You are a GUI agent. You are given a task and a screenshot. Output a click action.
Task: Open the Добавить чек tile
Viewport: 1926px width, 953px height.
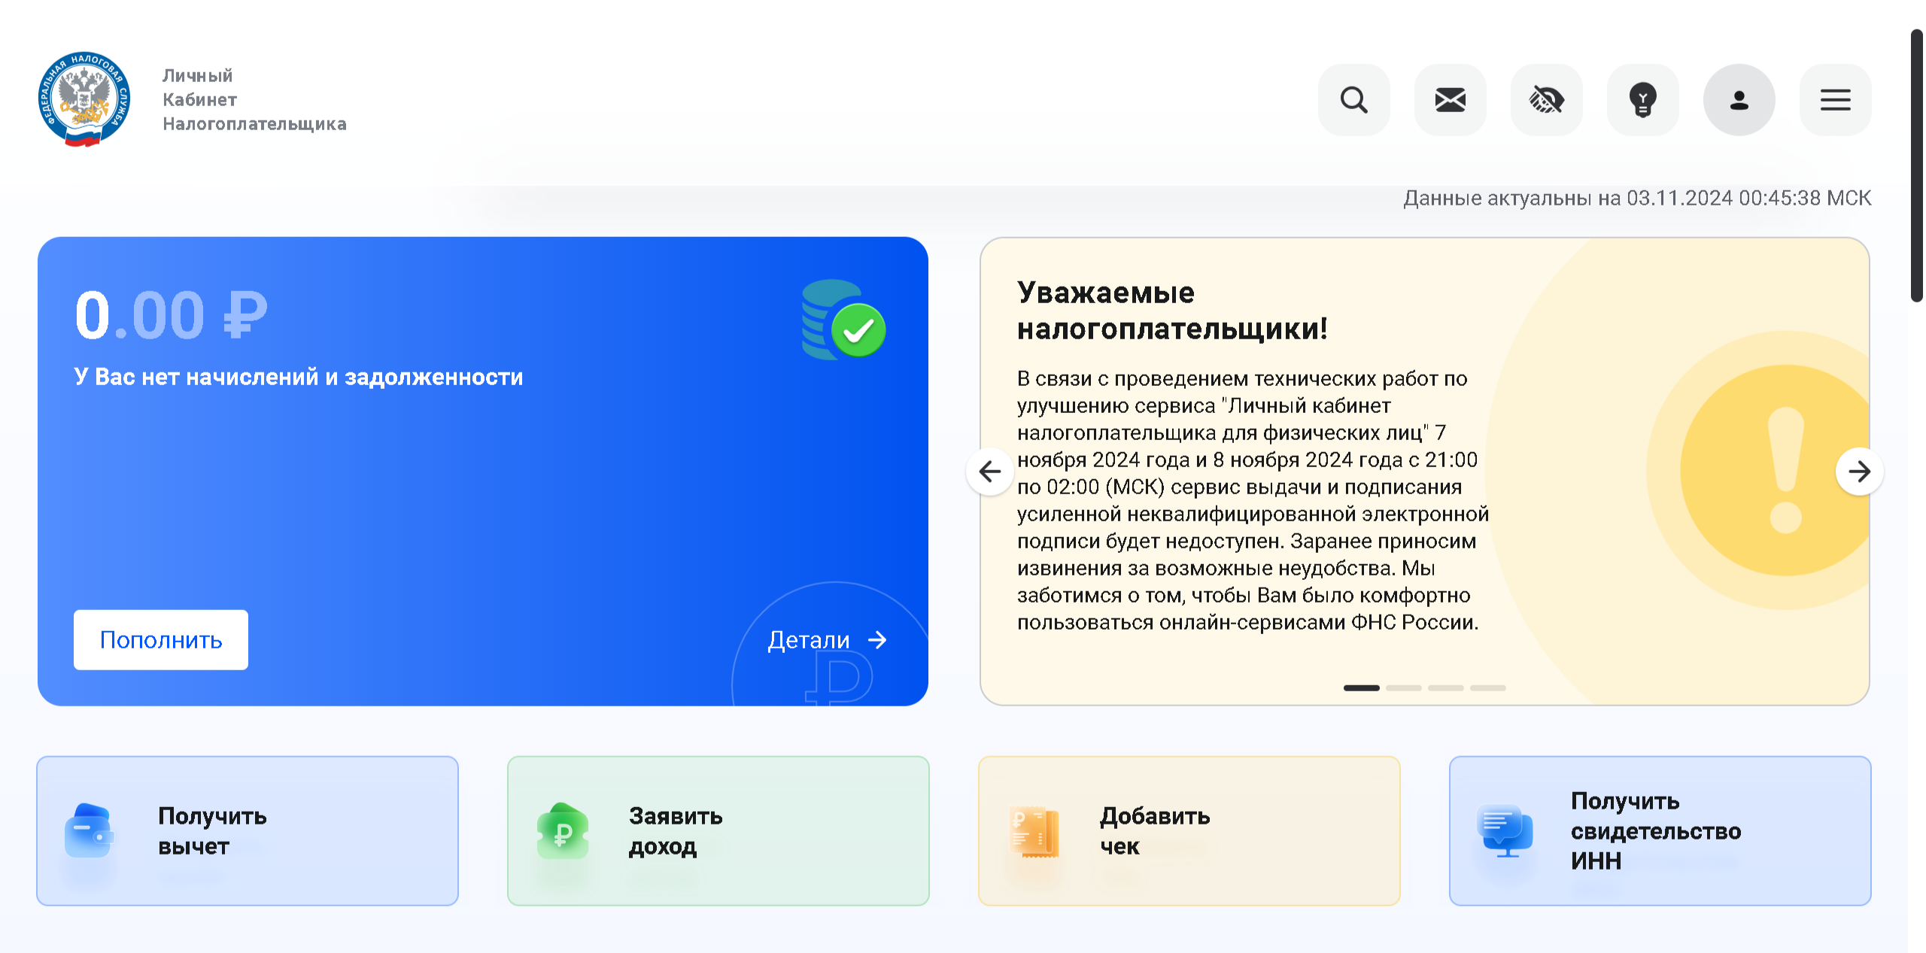(x=1189, y=830)
